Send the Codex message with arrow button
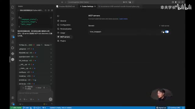 click(51, 99)
